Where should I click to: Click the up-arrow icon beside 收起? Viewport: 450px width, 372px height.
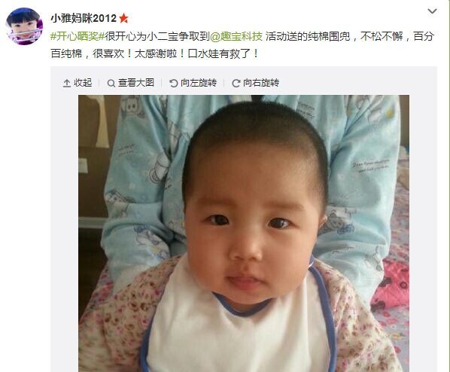66,84
